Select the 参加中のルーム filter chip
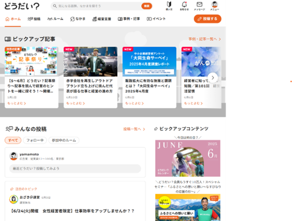Image resolution: width=292 pixels, height=221 pixels. 64,140
